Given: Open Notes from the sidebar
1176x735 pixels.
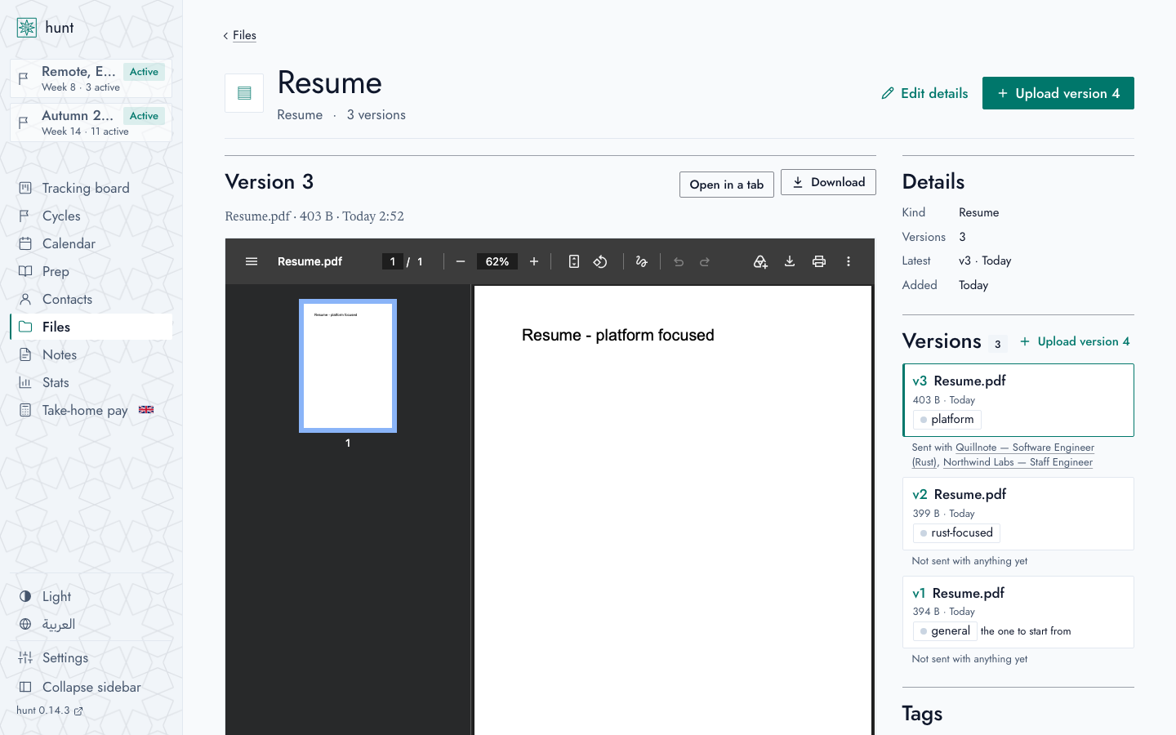Looking at the screenshot, I should (x=91, y=354).
